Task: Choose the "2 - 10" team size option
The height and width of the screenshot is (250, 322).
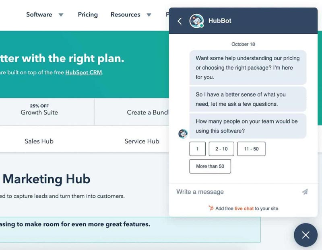Action: (x=221, y=149)
